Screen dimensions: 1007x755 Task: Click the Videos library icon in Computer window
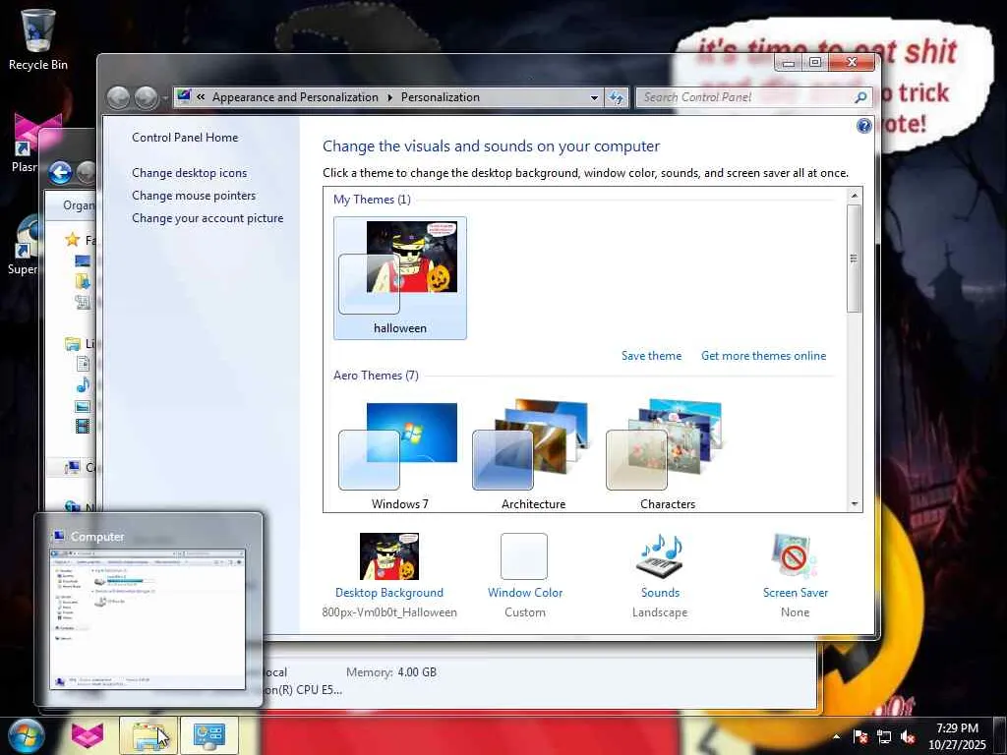pos(83,427)
